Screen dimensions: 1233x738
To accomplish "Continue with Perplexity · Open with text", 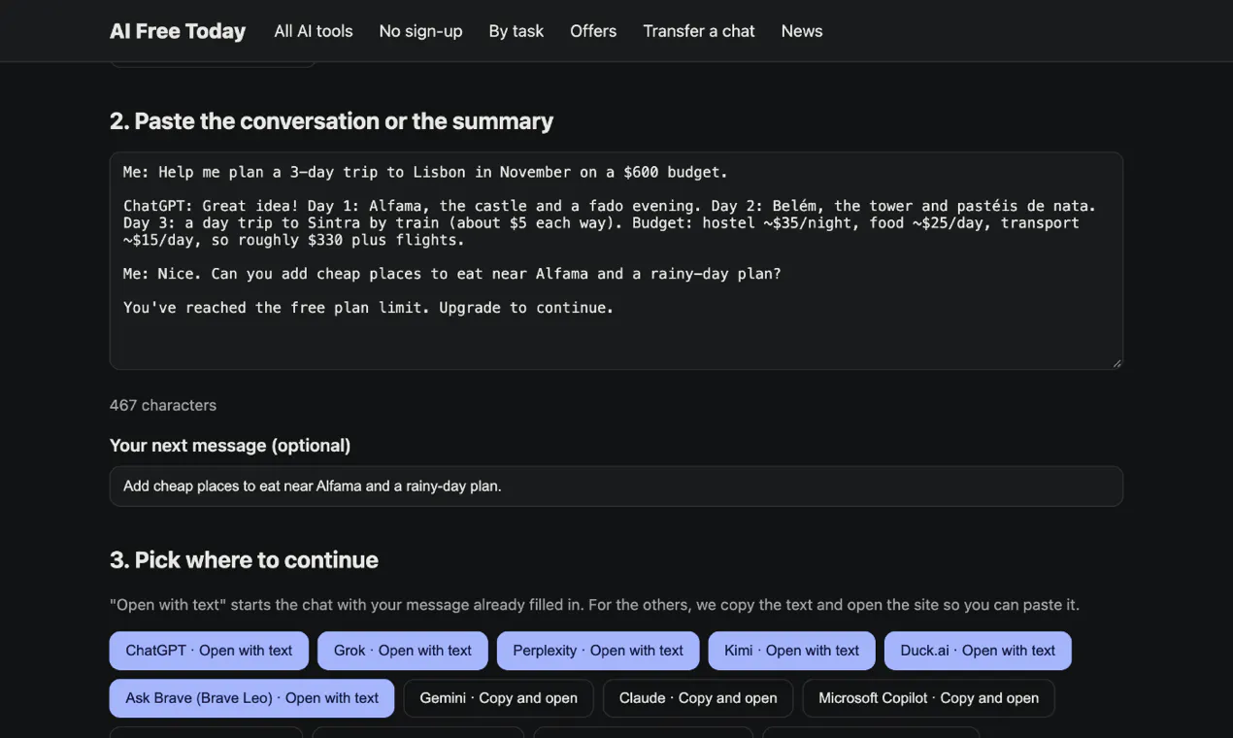I will [598, 651].
